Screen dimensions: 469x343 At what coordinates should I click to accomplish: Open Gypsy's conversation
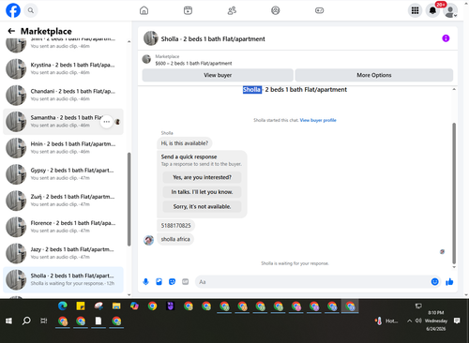click(x=63, y=174)
